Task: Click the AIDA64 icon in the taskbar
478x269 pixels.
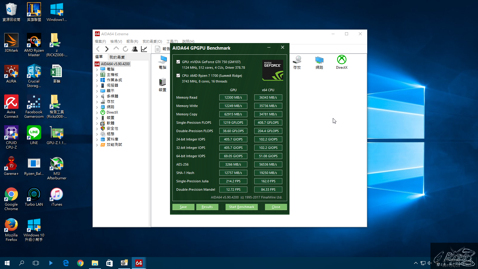Action: click(x=139, y=263)
